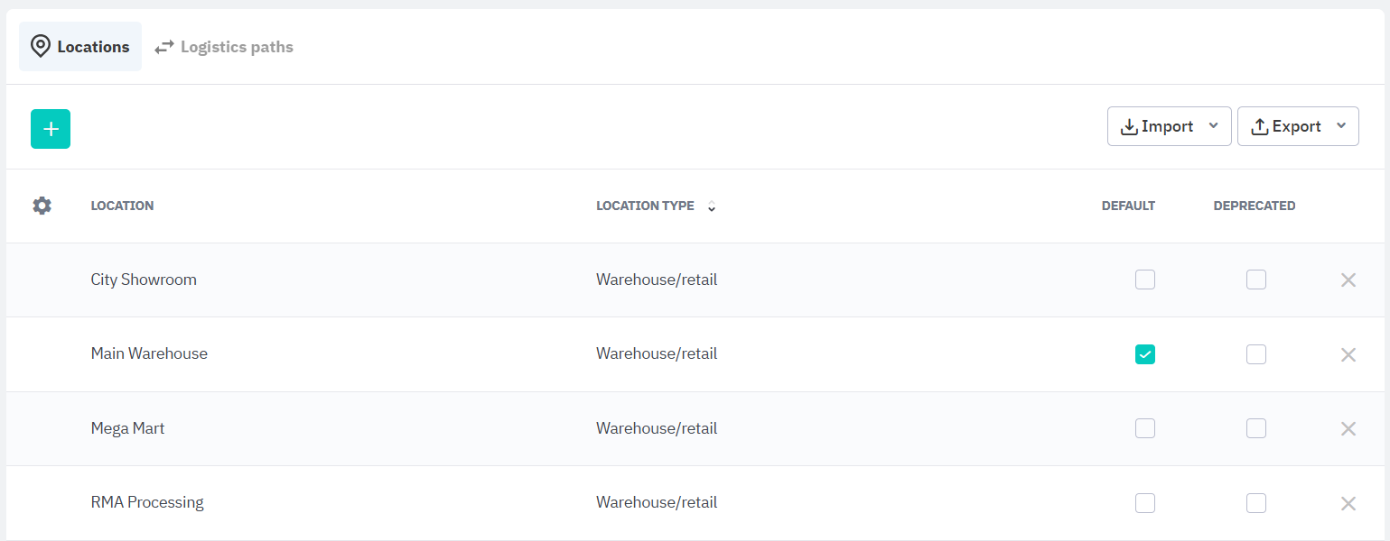Click the Location column header
The image size is (1390, 541).
[122, 206]
